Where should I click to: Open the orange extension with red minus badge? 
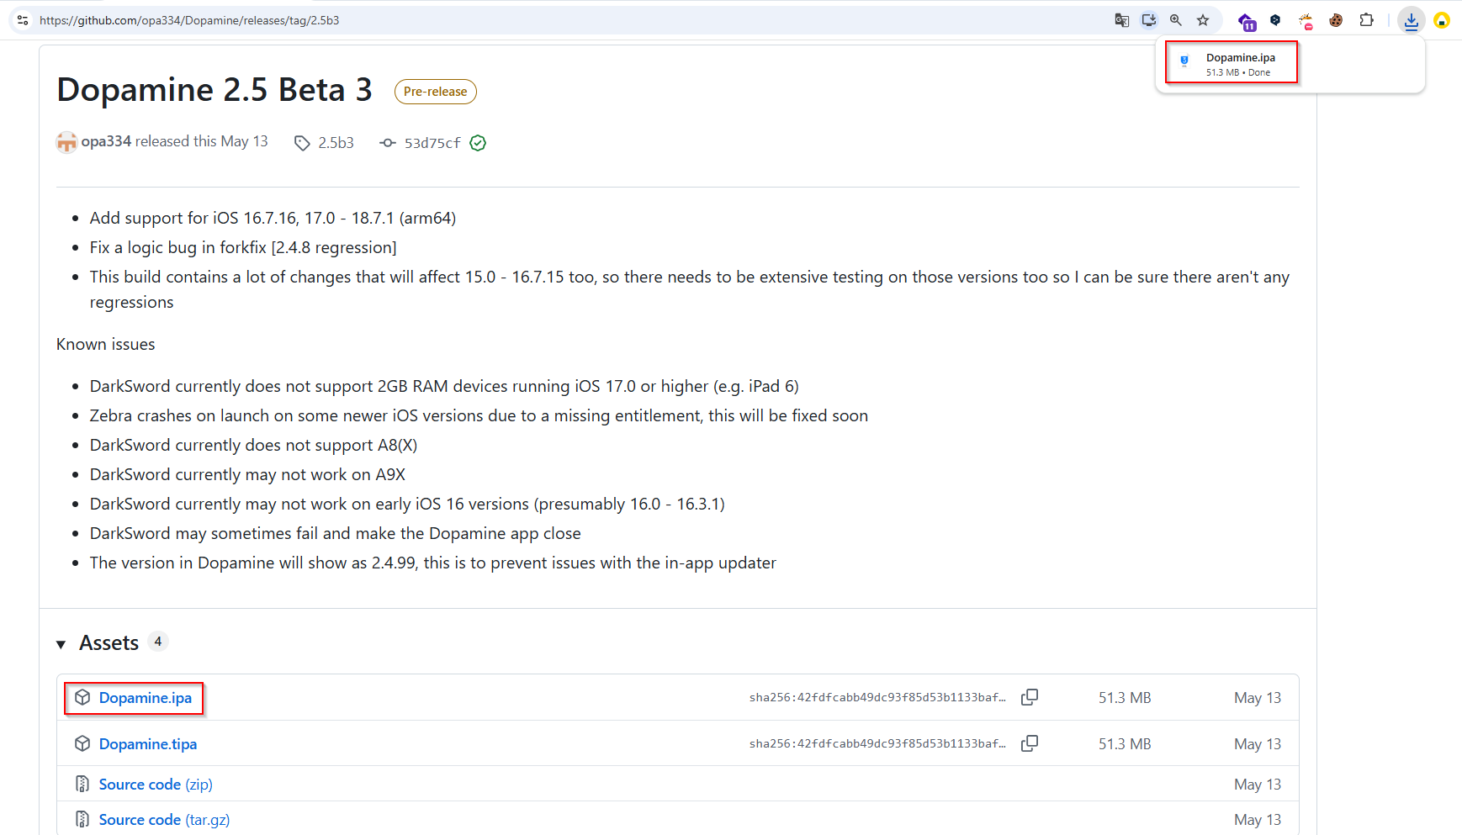[x=1306, y=21]
